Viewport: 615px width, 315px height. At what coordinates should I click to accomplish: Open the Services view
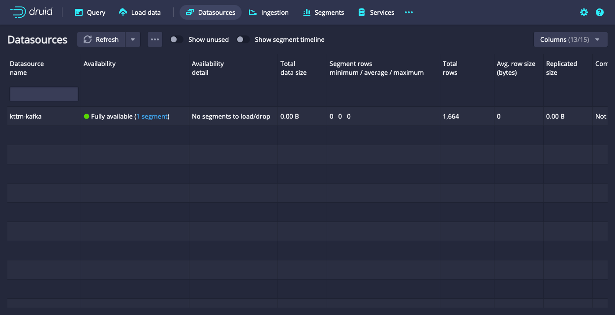(x=376, y=12)
